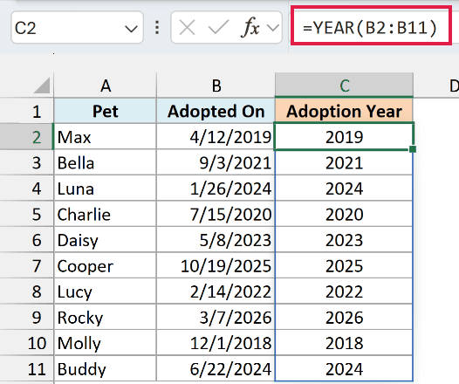The height and width of the screenshot is (384, 459).
Task: Expand the fx function dropdown arrow
Action: [x=273, y=28]
